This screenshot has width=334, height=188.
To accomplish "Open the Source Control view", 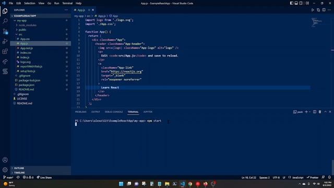I will (x=5, y=31).
